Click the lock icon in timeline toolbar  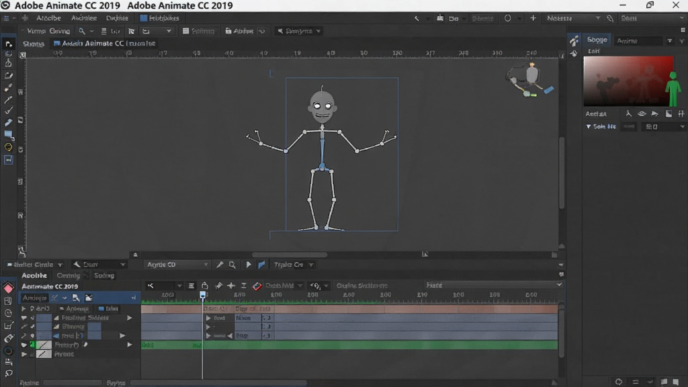pos(204,286)
